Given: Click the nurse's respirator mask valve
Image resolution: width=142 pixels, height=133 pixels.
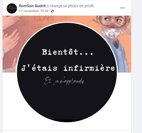Looking at the screenshot, I should 112,35.
